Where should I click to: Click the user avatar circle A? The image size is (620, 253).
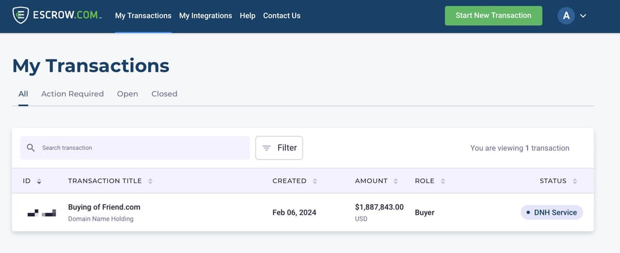coord(566,15)
